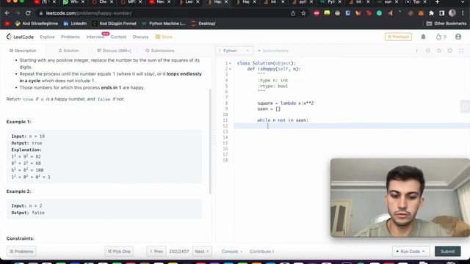Switch to the Solution tab

[x=68, y=51]
